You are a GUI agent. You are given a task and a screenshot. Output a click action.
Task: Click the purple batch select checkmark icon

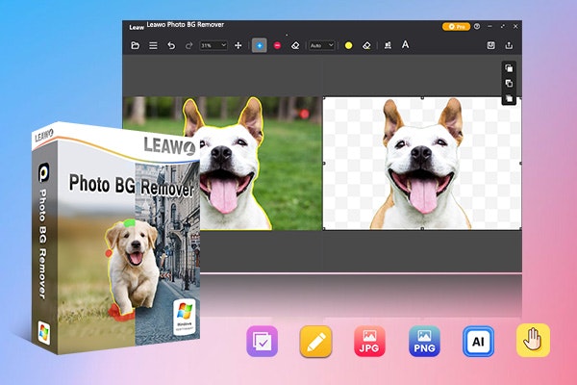(x=262, y=341)
